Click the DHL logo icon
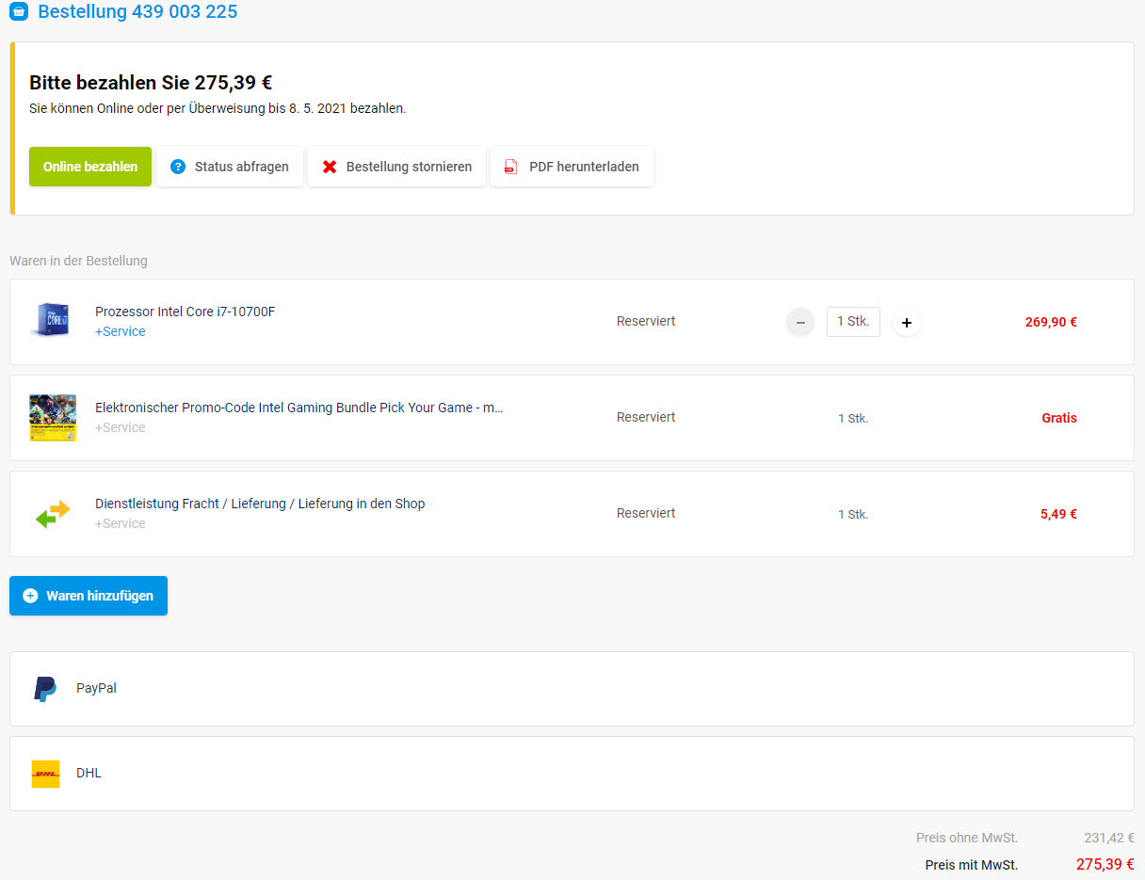The height and width of the screenshot is (880, 1145). coord(45,774)
